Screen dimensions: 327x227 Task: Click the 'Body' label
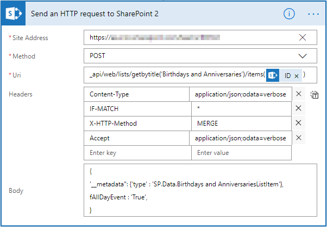(16, 191)
